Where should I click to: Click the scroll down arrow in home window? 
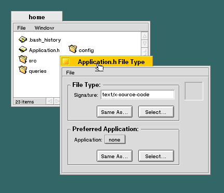pyautogui.click(x=144, y=44)
